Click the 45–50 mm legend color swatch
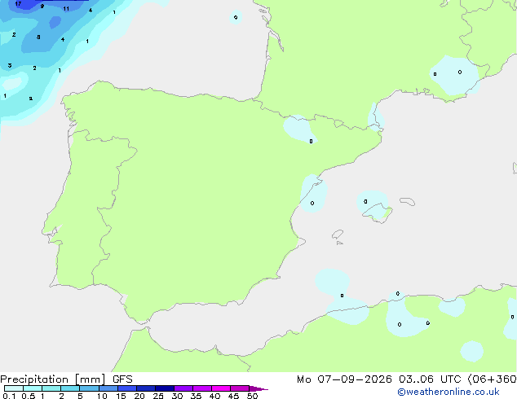 tap(240, 388)
